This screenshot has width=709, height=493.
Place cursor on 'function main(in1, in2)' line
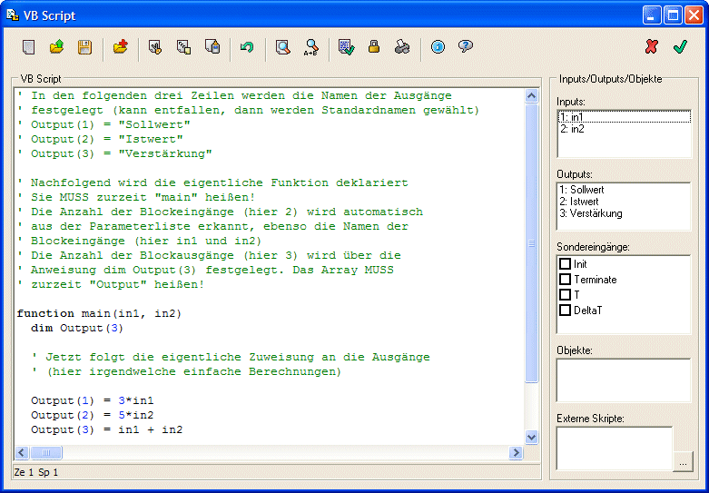coord(99,313)
